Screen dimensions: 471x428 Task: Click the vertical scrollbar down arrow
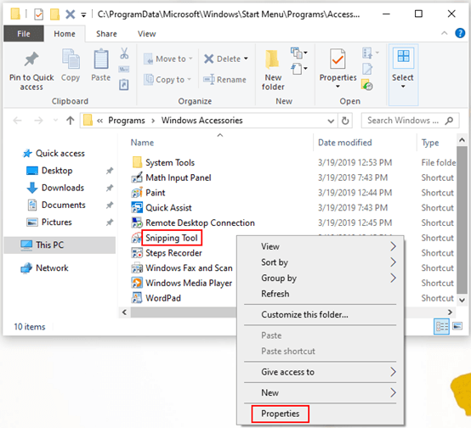click(x=462, y=300)
